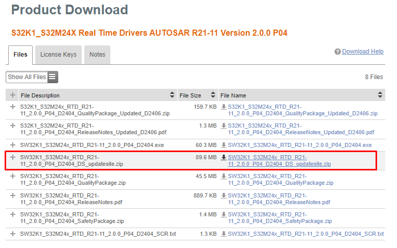397x248 pixels.
Task: Click download icon for ReleaseNotes_Updated_D2406.pdf
Action: [224, 126]
